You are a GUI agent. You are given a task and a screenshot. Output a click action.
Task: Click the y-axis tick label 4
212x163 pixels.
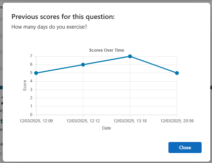tap(31, 81)
